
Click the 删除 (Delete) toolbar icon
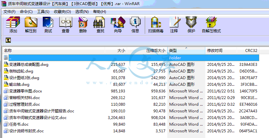coord(83,22)
